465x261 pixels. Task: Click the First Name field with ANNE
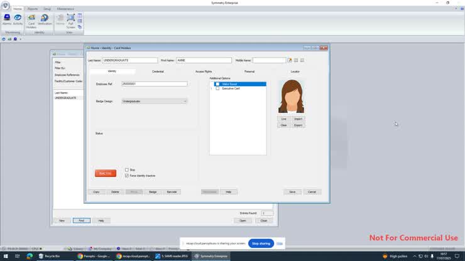[204, 60]
